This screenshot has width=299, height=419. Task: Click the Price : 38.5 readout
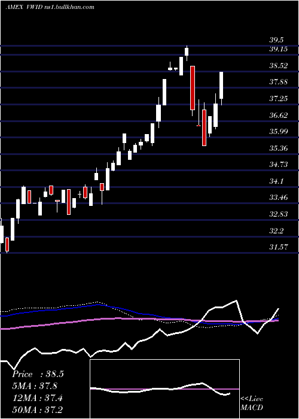tap(38, 374)
